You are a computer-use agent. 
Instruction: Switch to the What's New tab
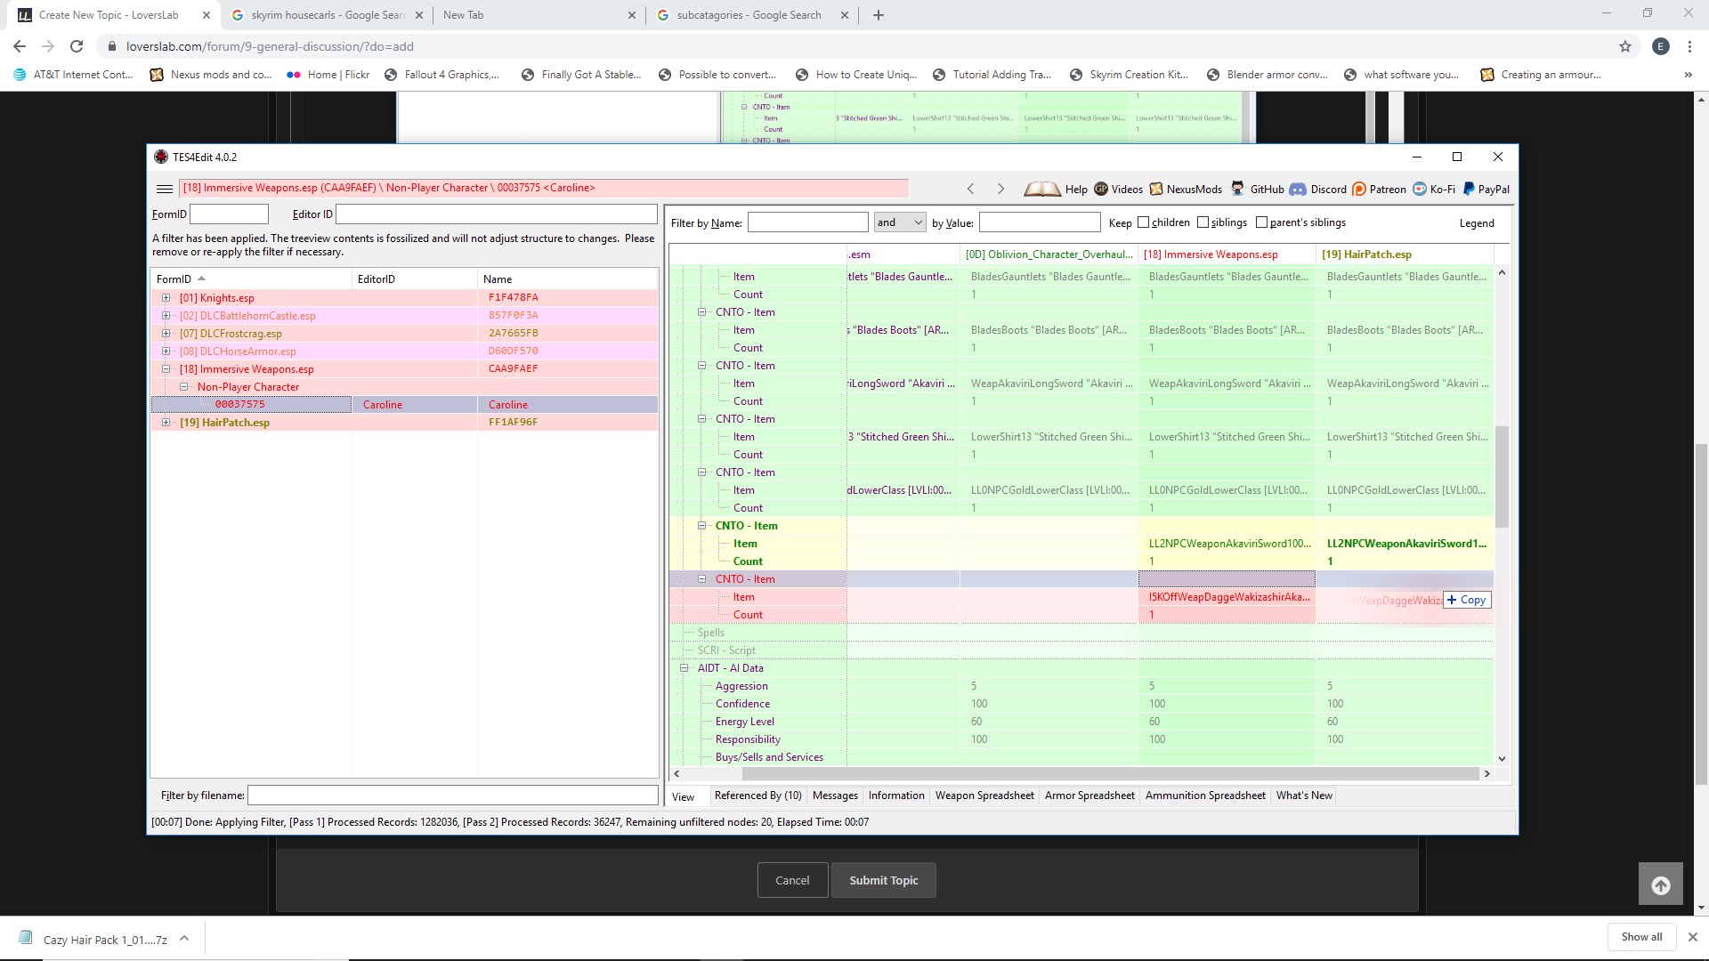pos(1304,795)
